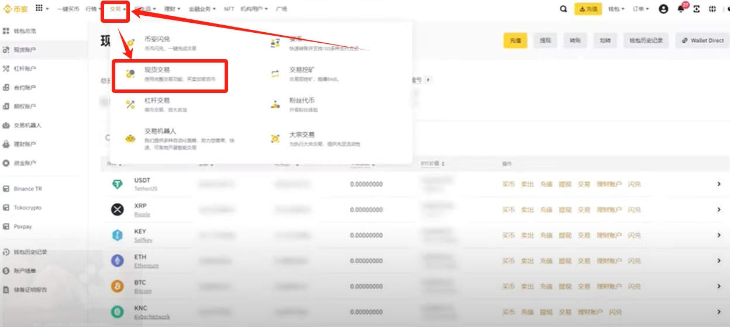730x327 pixels.
Task: Open the 广场 menu item
Action: 281,9
